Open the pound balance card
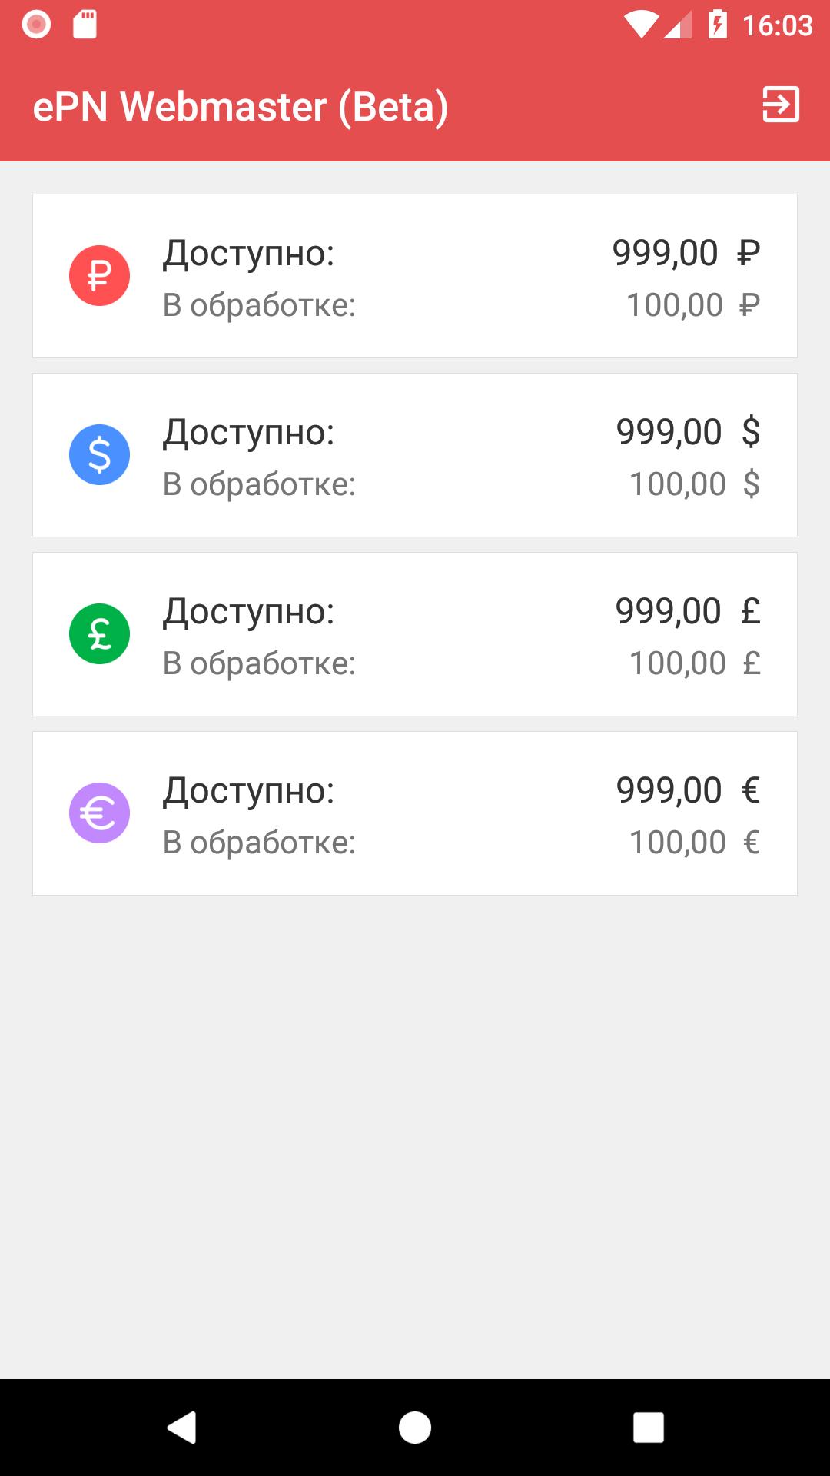Viewport: 830px width, 1476px height. (415, 634)
